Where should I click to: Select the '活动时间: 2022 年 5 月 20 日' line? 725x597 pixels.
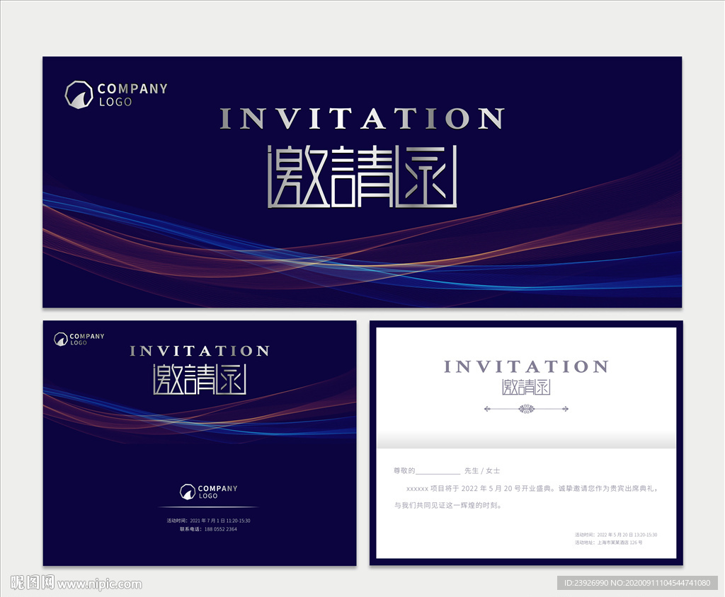pos(616,535)
